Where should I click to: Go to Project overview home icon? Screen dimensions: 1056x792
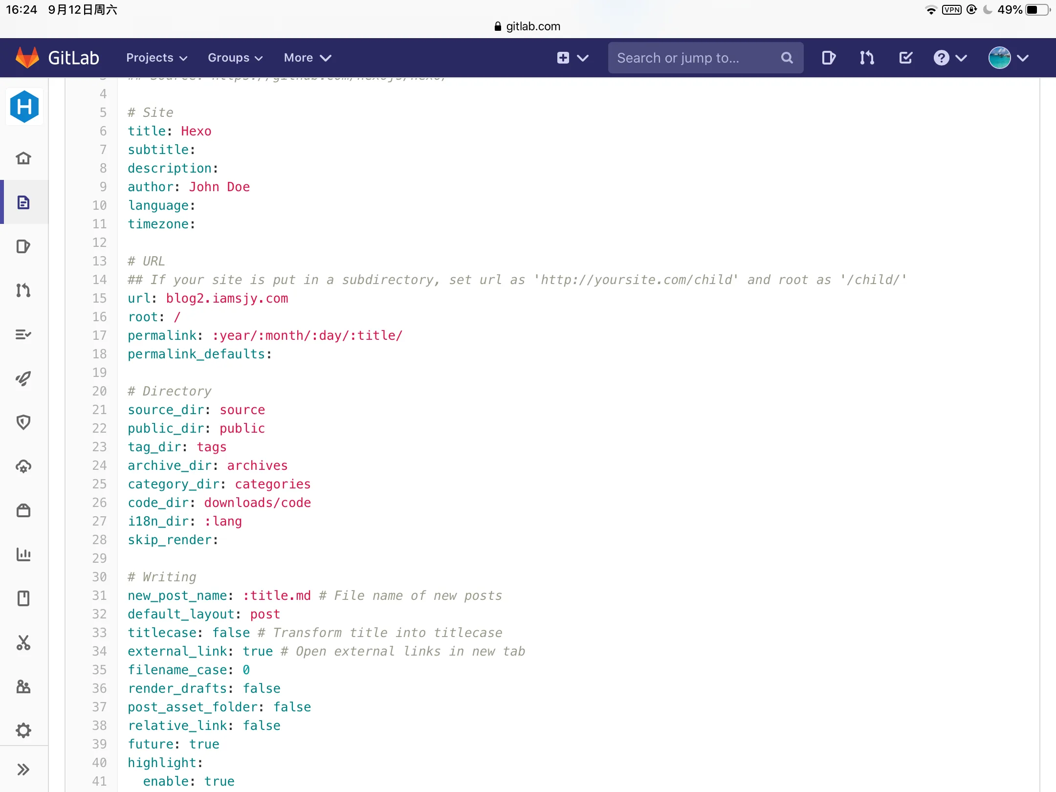(23, 158)
